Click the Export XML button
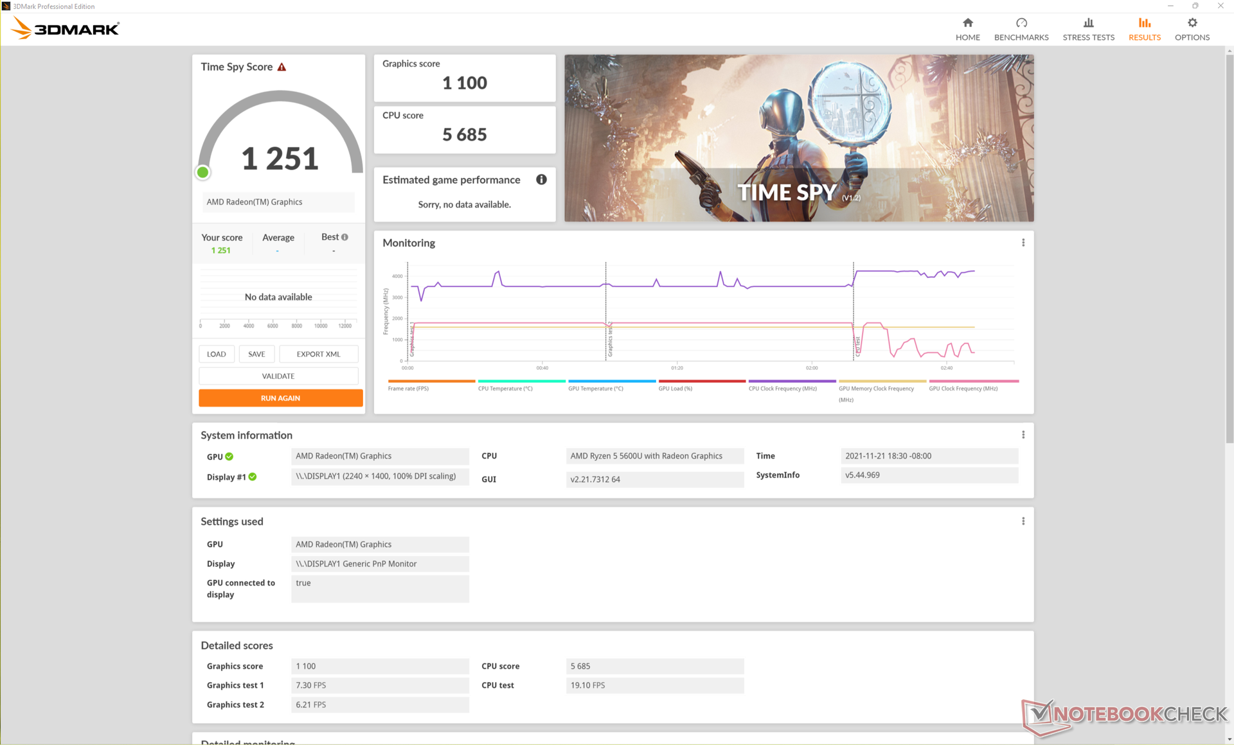This screenshot has width=1234, height=745. (x=318, y=354)
